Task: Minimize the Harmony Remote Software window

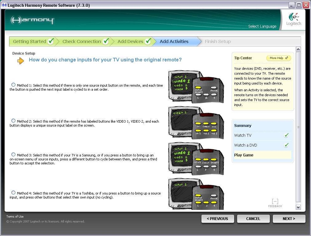Action: click(291, 5)
